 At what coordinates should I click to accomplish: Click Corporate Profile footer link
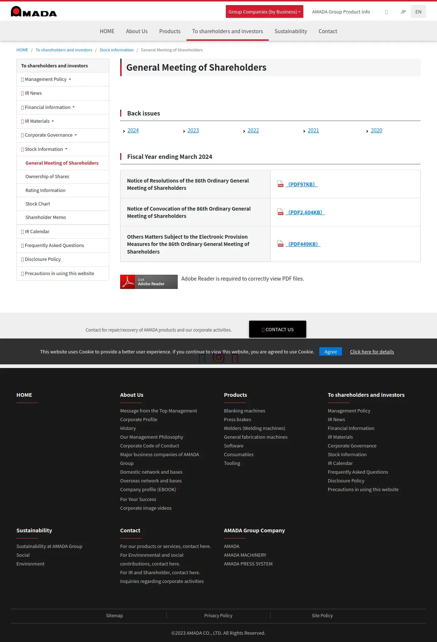(x=139, y=419)
